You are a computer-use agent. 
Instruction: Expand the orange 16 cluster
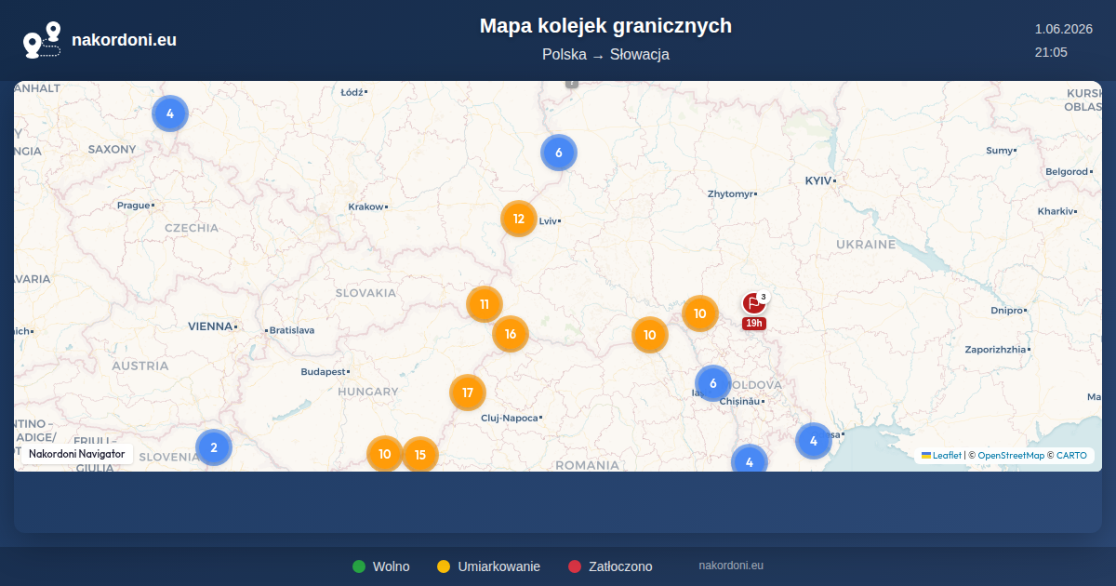click(x=511, y=334)
